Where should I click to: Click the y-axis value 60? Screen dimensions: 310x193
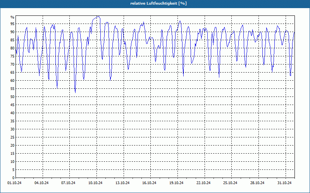(x=12, y=81)
